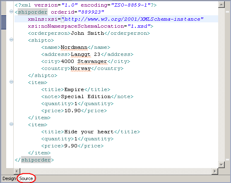Click the title text Hide your heart

point(89,132)
